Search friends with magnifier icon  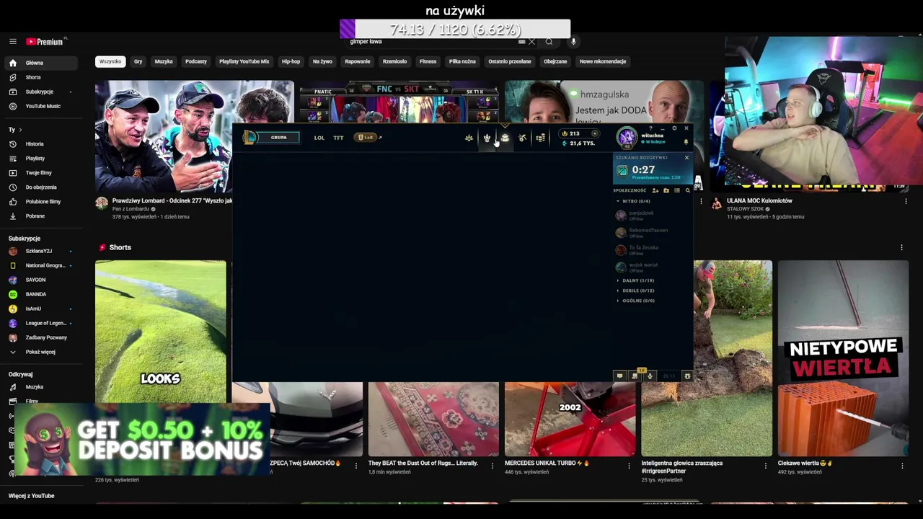tap(687, 190)
